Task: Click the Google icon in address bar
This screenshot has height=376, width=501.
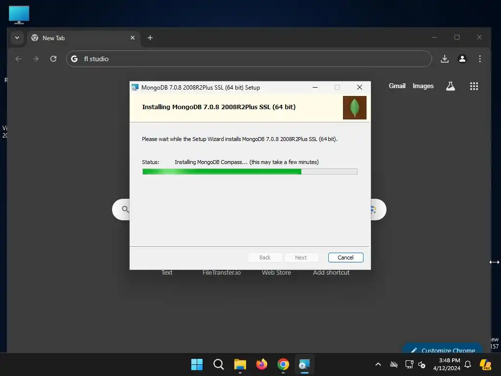Action: [x=74, y=59]
